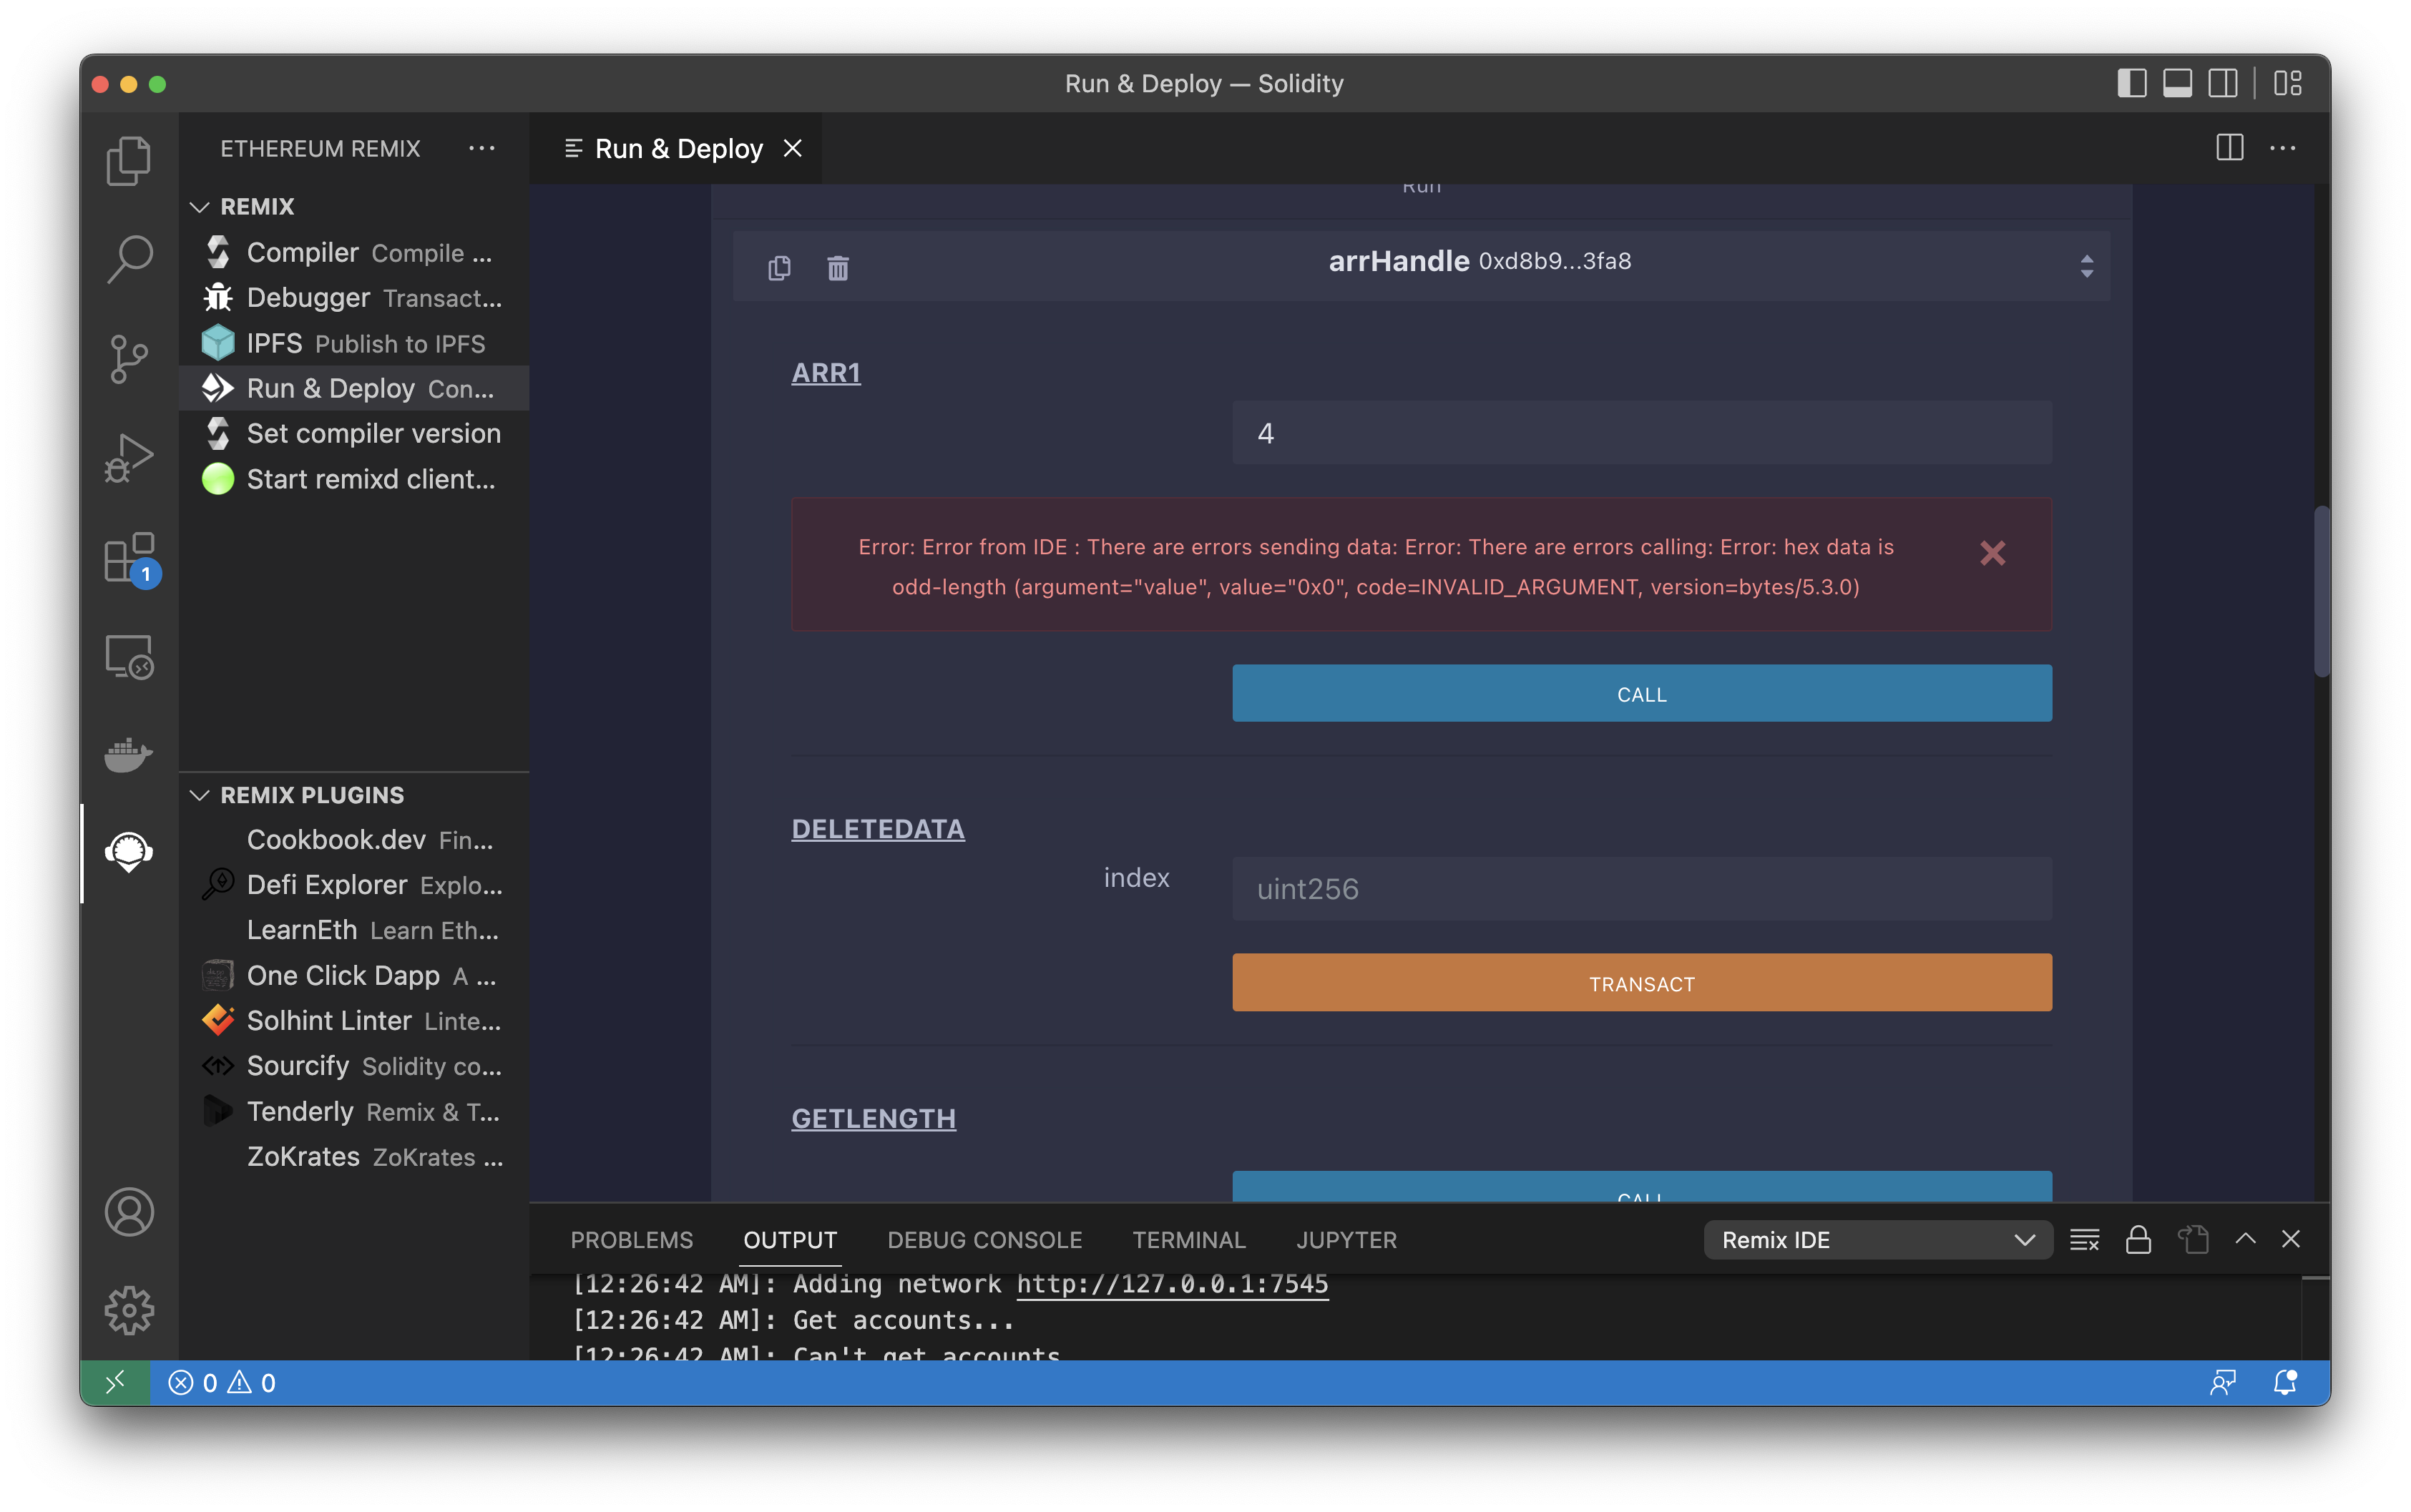Toggle output scroll lock
Image resolution: width=2411 pixels, height=1512 pixels.
tap(2138, 1240)
